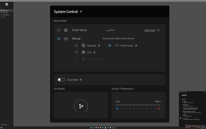Go to System Information in the sidebar
Image resolution: width=206 pixels, height=129 pixels.
(x=6, y=15)
